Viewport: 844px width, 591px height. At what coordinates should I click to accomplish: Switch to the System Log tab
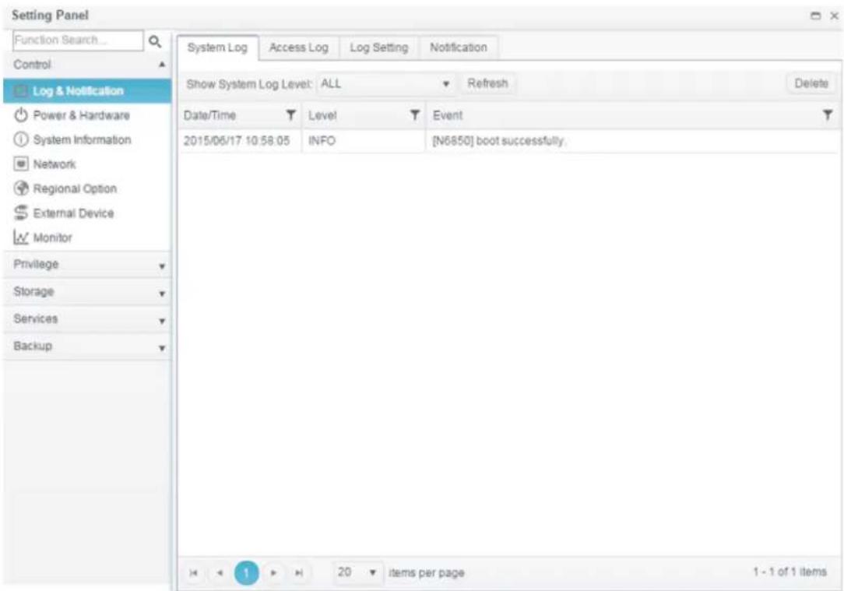pyautogui.click(x=217, y=47)
